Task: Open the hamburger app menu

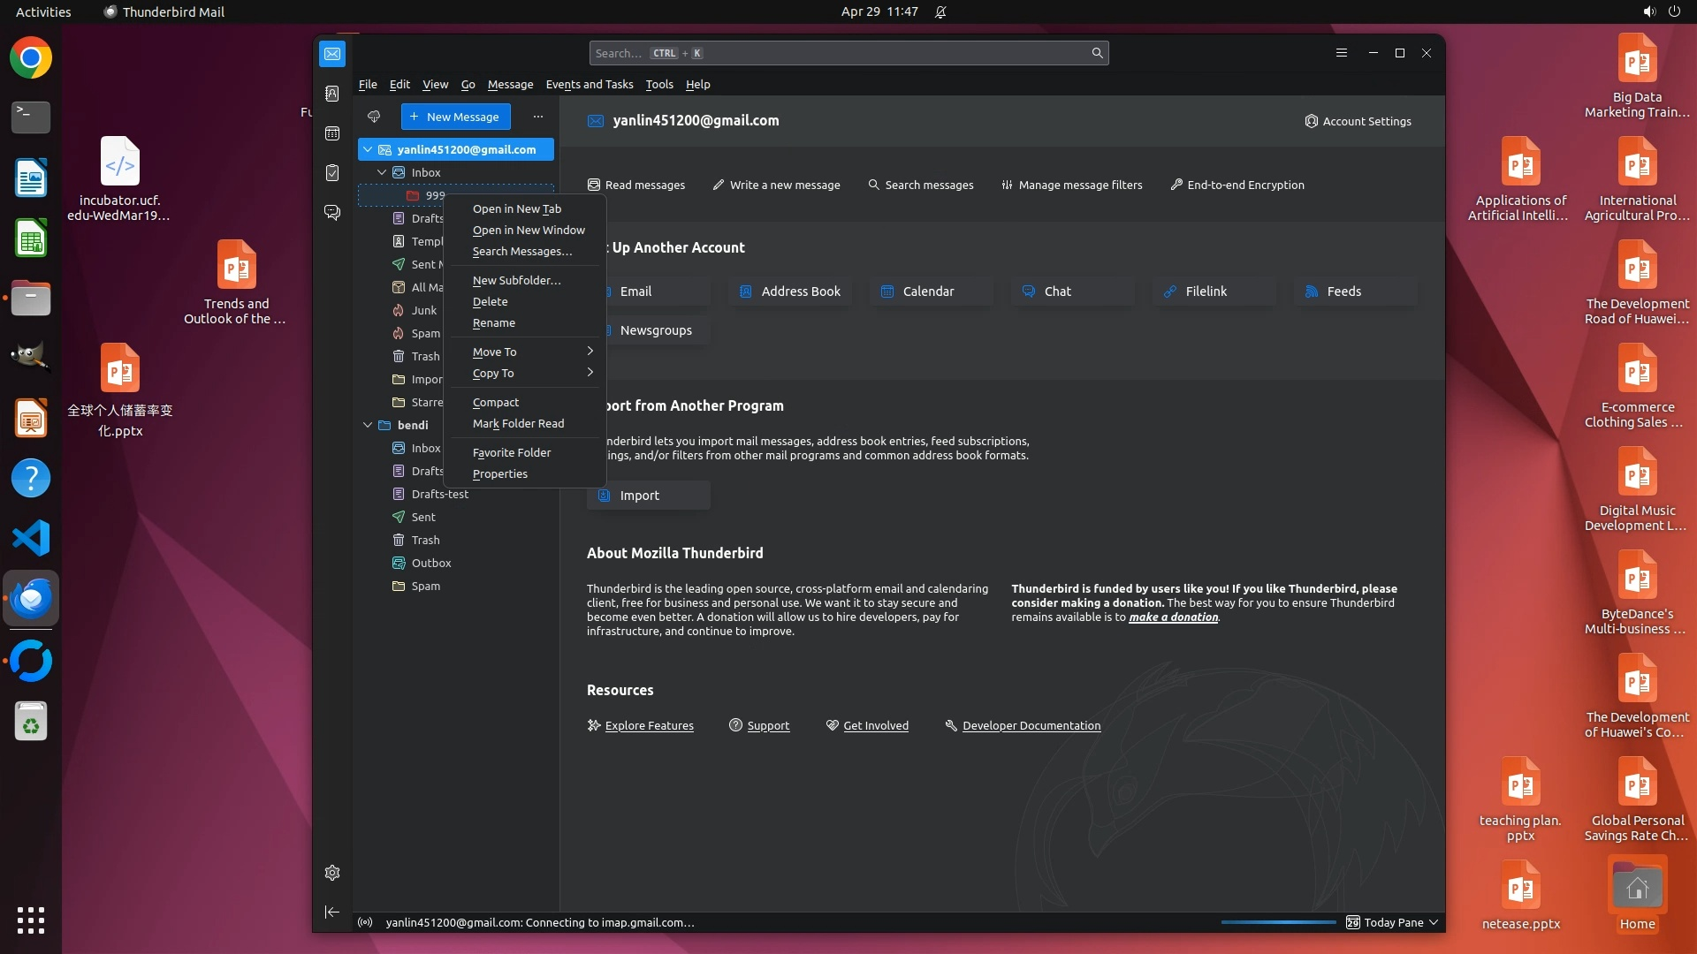Action: (x=1341, y=53)
